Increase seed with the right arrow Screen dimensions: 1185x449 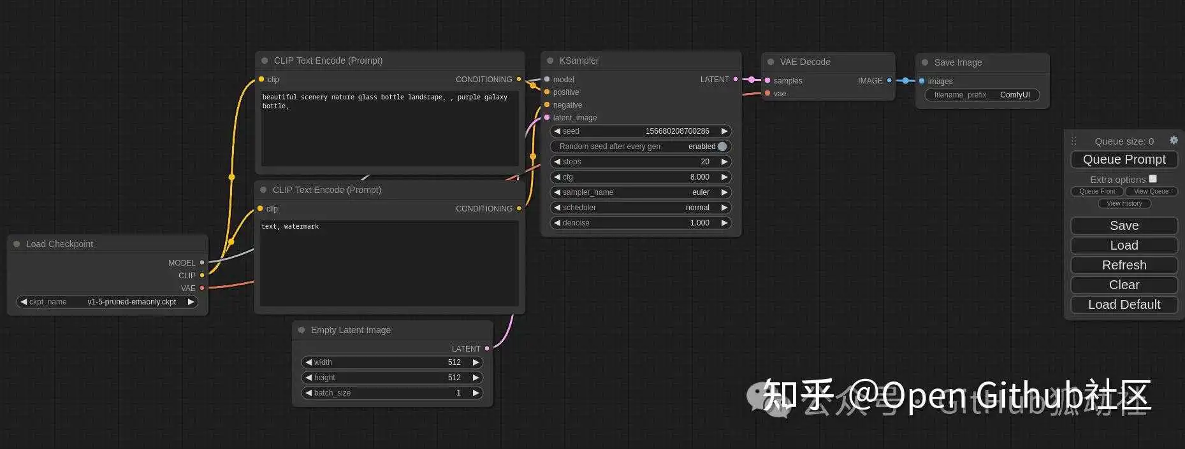pyautogui.click(x=724, y=131)
